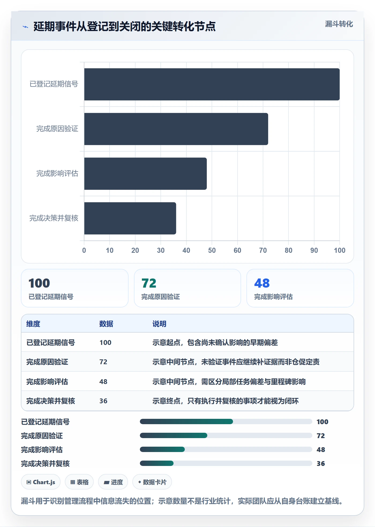Click the 已登记延期信号 bar in the chart
375x527 pixels.
212,84
